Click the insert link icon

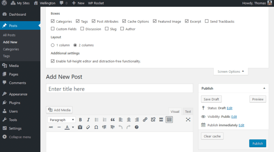click(145, 120)
